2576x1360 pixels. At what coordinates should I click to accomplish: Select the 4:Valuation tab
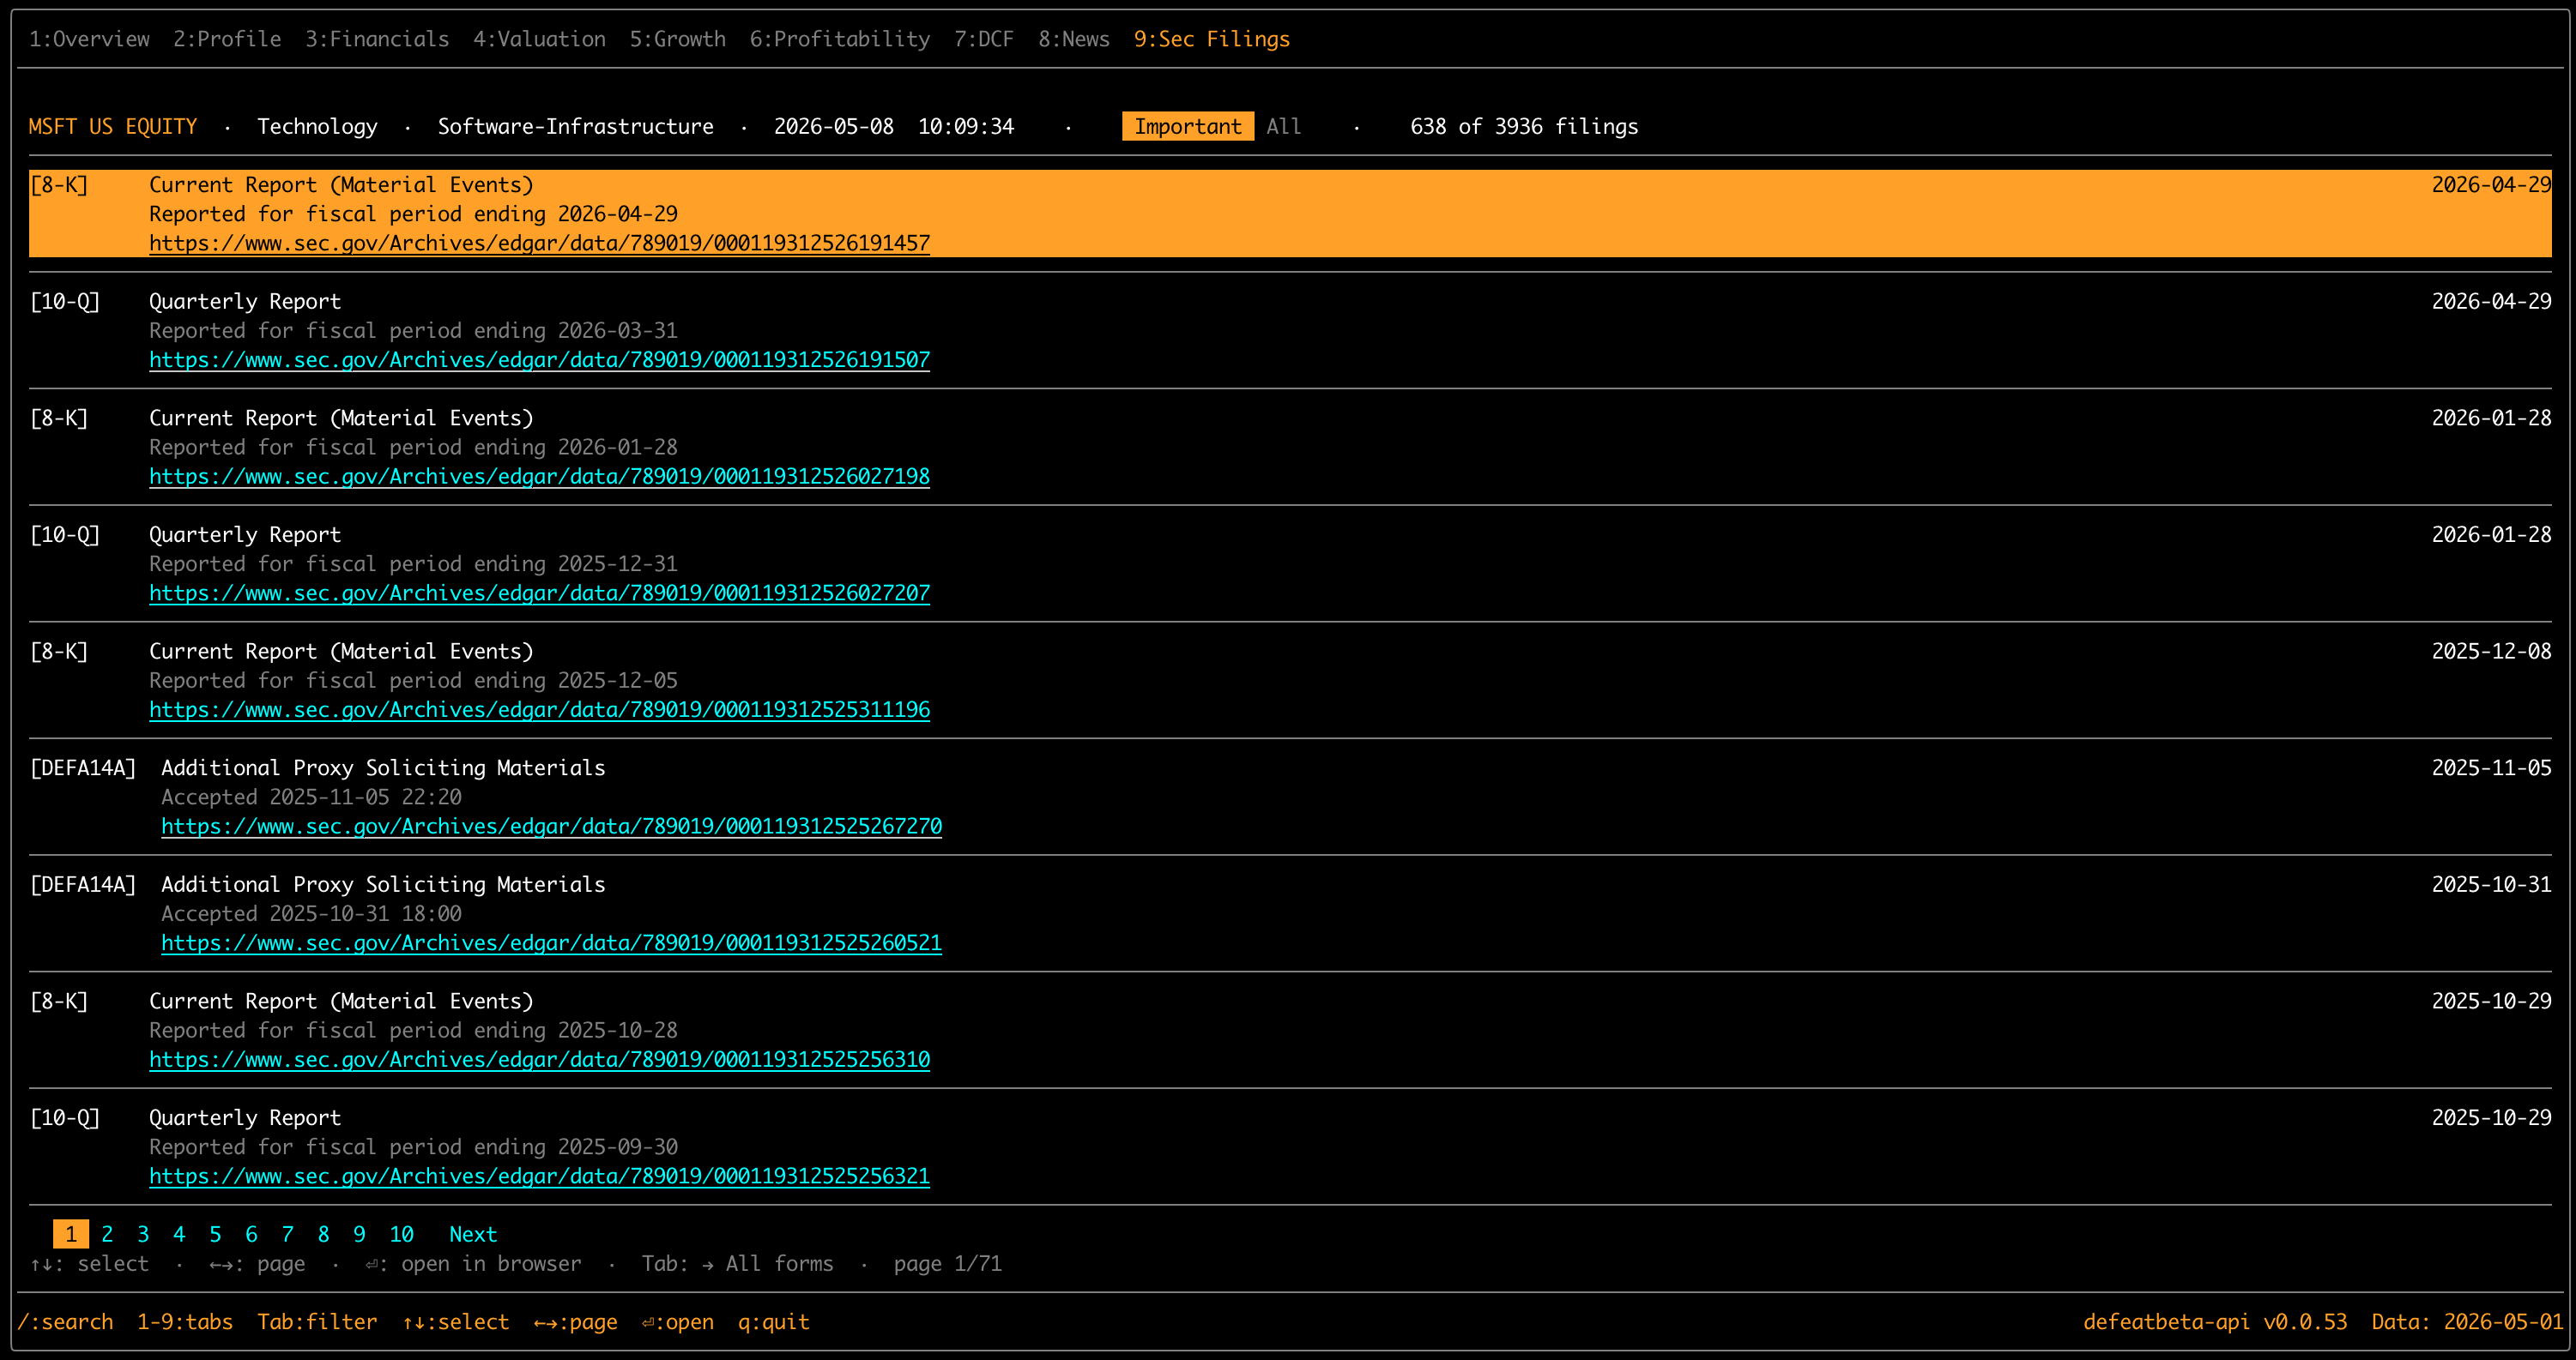click(539, 39)
